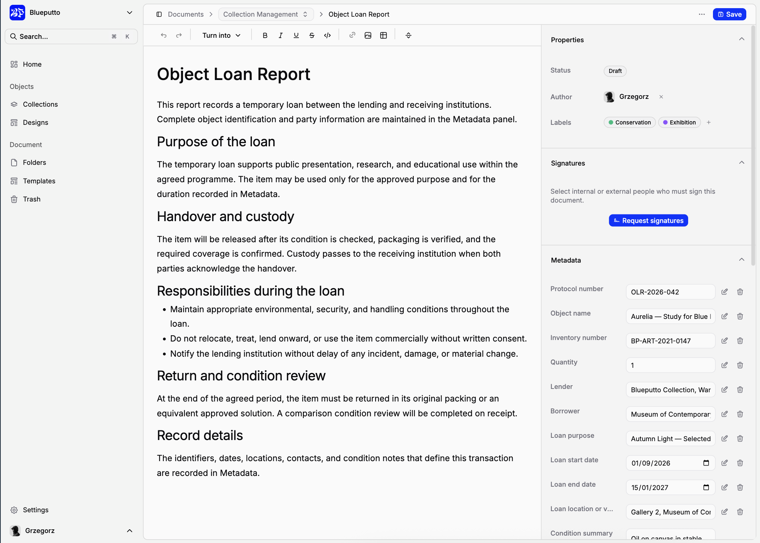Viewport: 760px width, 543px height.
Task: Collapse the Signatures section
Action: click(741, 163)
